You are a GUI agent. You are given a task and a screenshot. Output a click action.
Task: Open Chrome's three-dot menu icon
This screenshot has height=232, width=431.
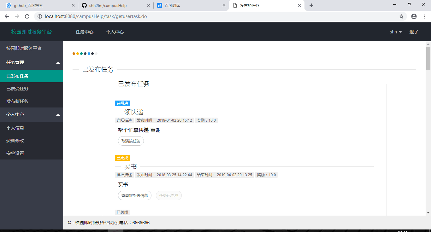424,16
